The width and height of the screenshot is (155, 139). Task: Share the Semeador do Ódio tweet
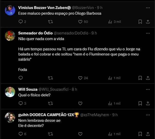148,78
